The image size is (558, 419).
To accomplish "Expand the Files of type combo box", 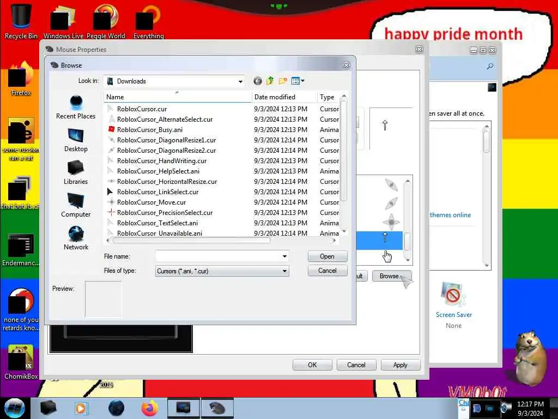I will pyautogui.click(x=222, y=271).
